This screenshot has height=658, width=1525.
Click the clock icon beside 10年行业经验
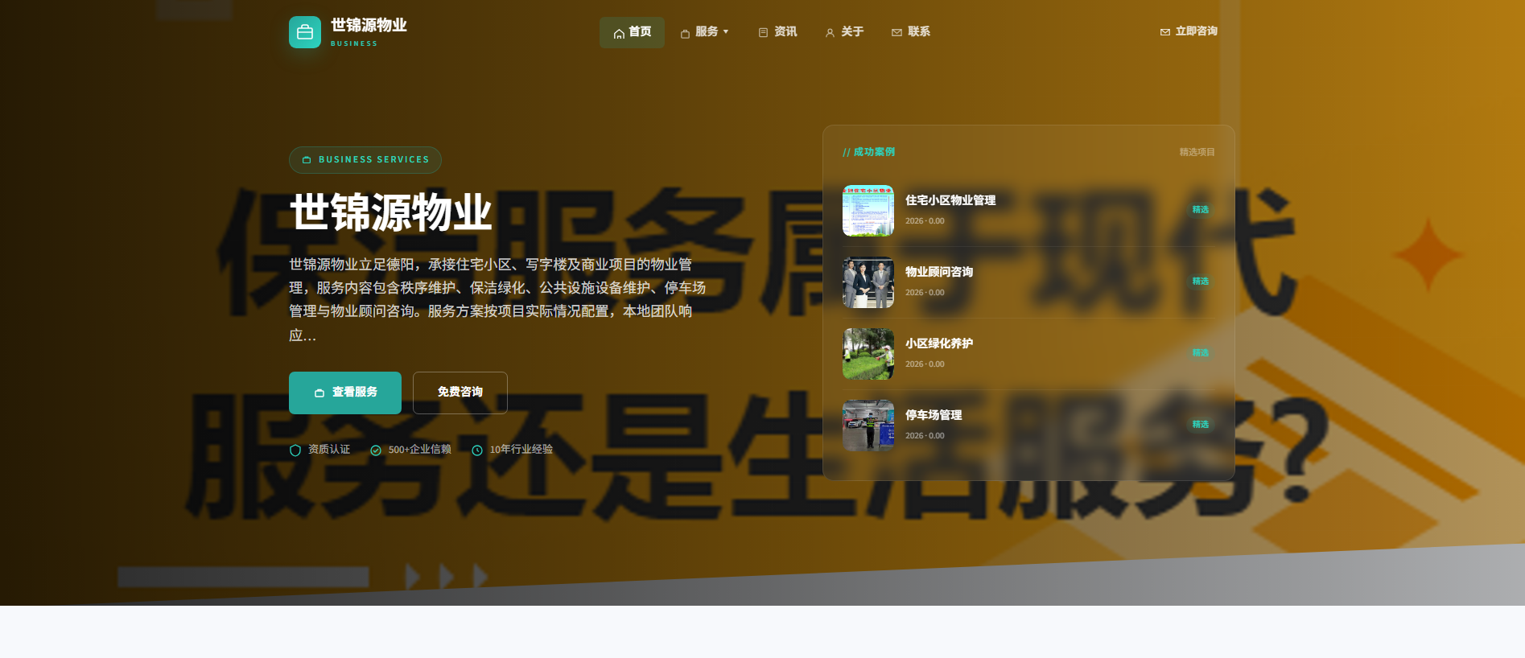(477, 450)
